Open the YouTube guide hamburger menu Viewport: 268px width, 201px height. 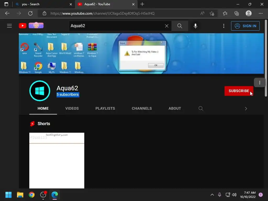[x=9, y=26]
